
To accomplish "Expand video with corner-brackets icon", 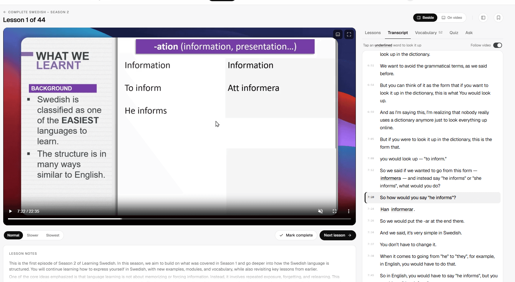I will point(349,34).
